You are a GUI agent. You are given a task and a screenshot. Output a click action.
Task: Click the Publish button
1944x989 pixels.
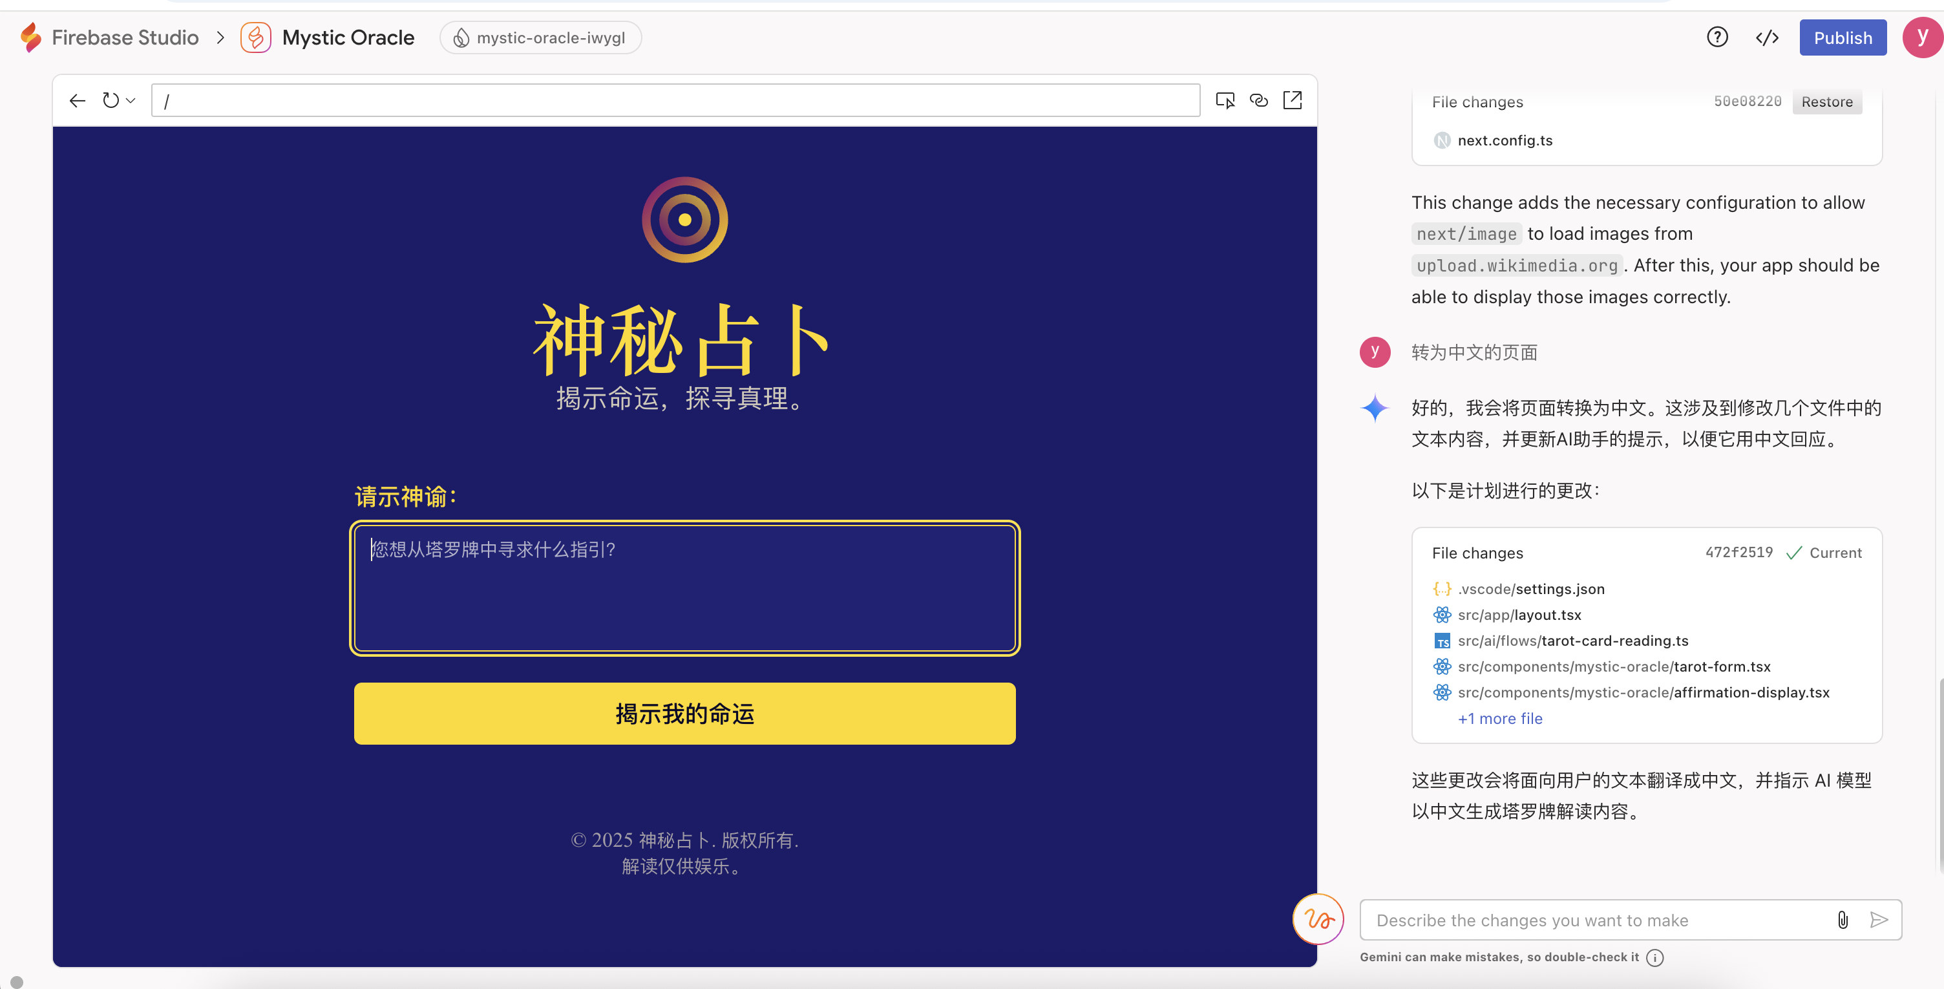coord(1843,37)
